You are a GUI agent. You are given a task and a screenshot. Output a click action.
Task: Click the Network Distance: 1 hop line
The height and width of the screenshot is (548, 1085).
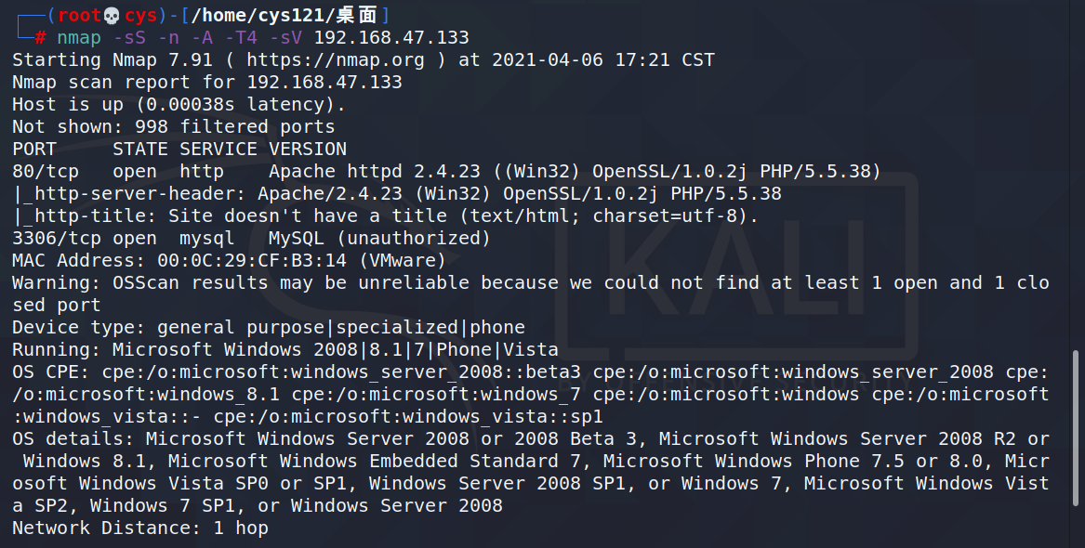pos(139,528)
